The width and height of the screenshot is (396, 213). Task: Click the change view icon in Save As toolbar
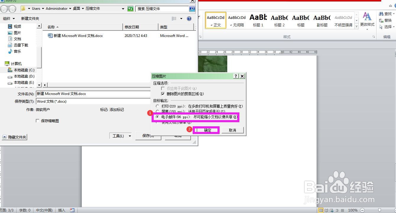174,19
